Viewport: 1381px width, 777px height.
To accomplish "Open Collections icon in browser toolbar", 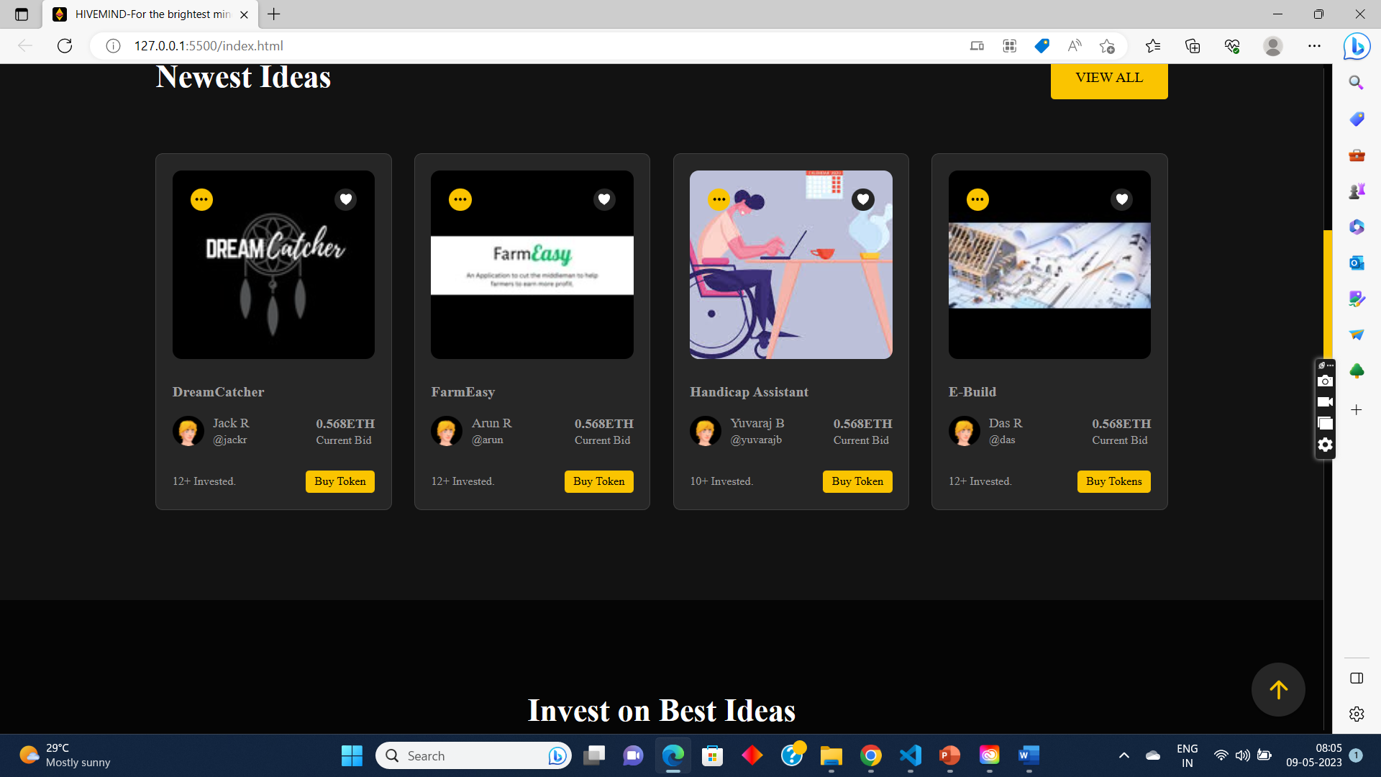I will 1193,46.
